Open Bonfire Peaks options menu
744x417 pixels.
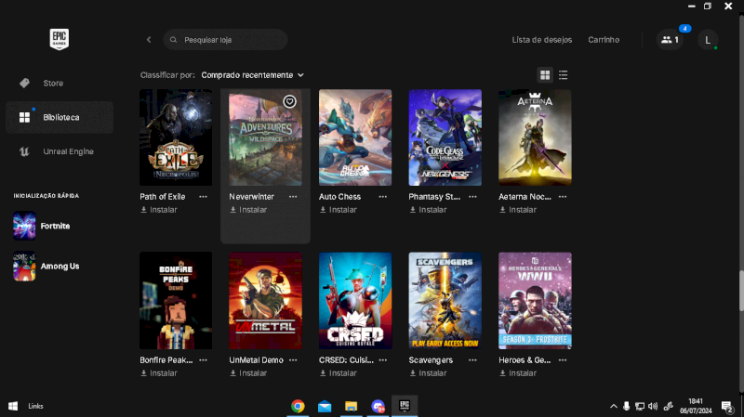pos(203,360)
